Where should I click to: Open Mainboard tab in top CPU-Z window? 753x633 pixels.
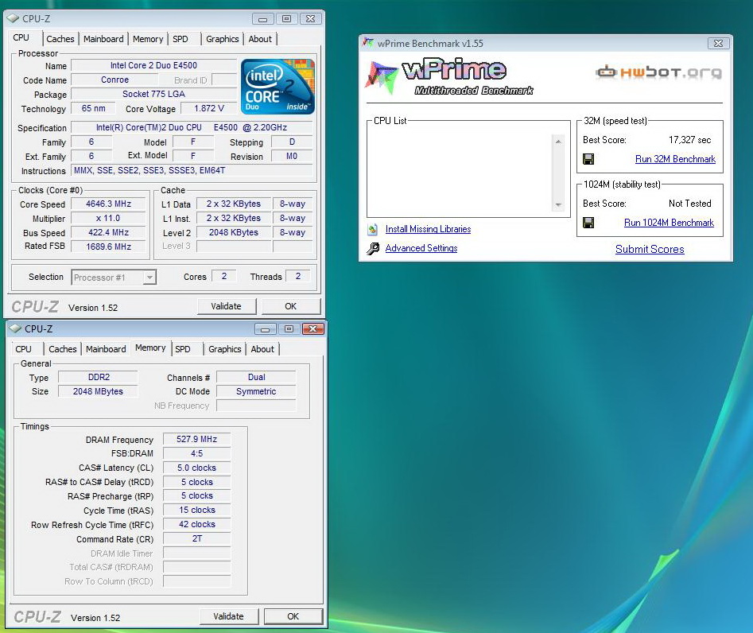tap(103, 39)
